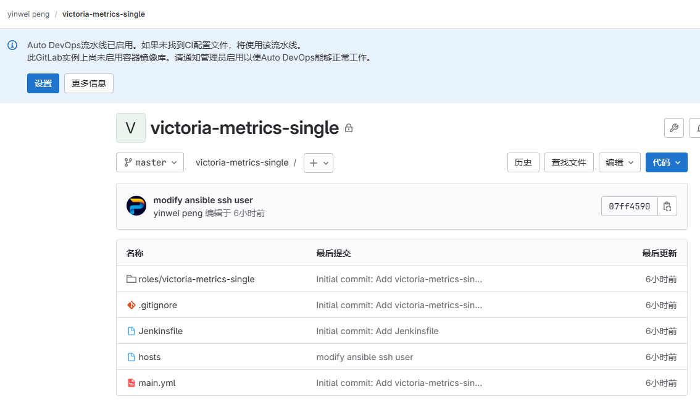Image resolution: width=700 pixels, height=415 pixels.
Task: Open the plus add-file dropdown
Action: (x=318, y=162)
